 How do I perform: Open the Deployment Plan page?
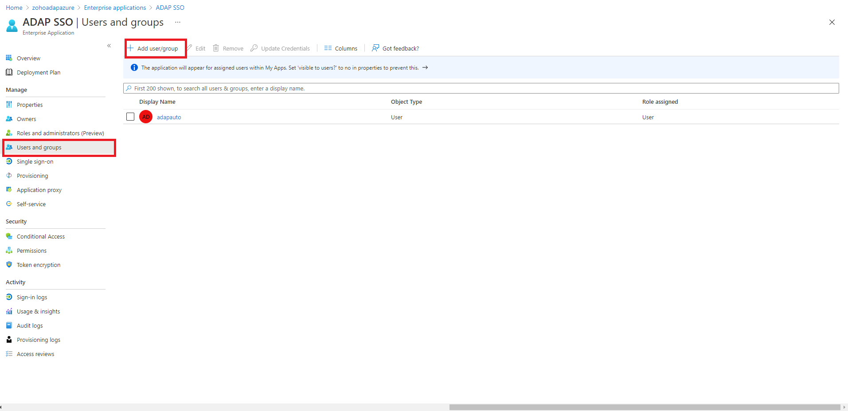(39, 72)
